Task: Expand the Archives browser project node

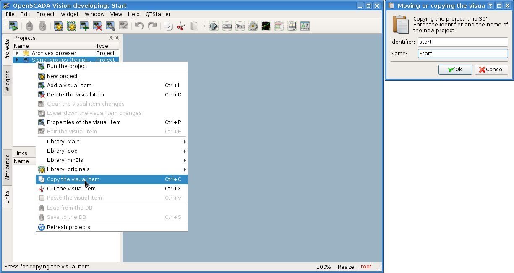Action: 17,53
